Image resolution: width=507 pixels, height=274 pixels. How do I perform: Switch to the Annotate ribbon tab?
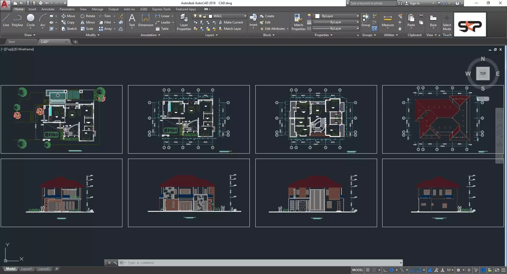coord(48,9)
